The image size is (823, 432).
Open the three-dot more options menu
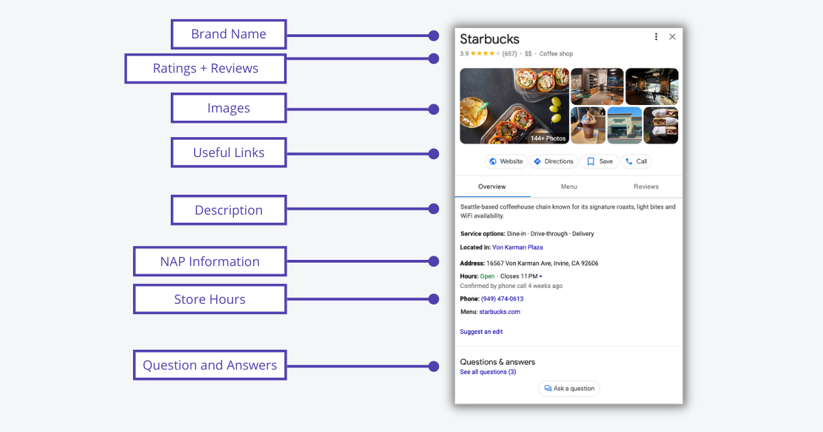point(656,37)
